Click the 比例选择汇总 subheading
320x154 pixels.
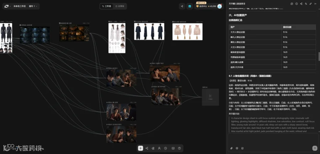click(x=235, y=20)
